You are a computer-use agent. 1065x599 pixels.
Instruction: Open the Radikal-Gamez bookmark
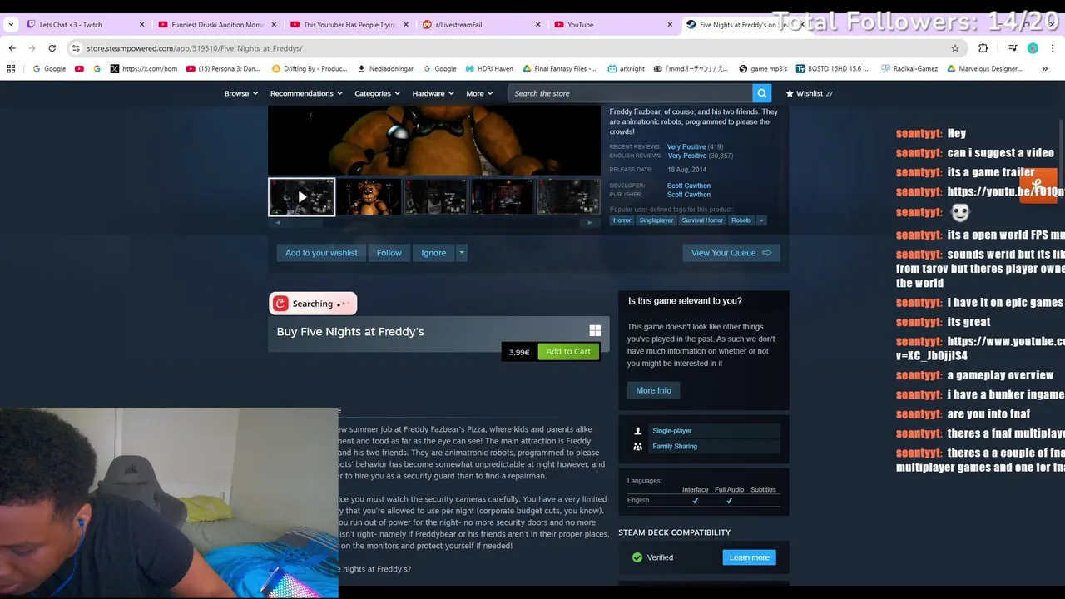coord(909,69)
